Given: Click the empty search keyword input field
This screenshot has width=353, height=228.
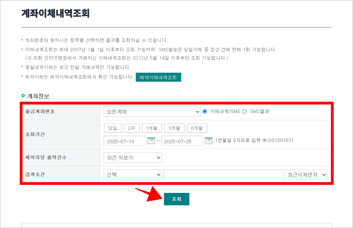Looking at the screenshot, I should click(x=223, y=174).
